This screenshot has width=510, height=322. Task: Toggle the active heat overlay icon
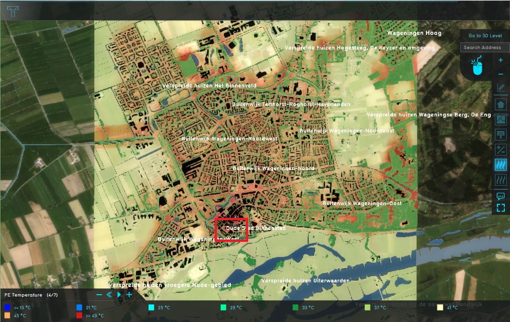[x=501, y=165]
